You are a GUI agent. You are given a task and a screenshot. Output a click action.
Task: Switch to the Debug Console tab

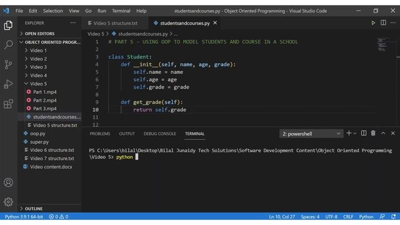click(x=160, y=134)
